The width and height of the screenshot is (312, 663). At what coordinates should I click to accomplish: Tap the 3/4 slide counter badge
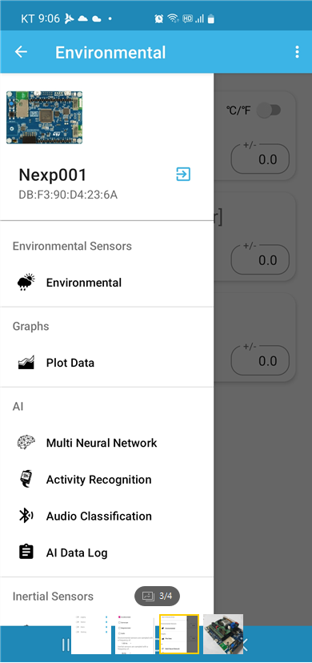(157, 597)
